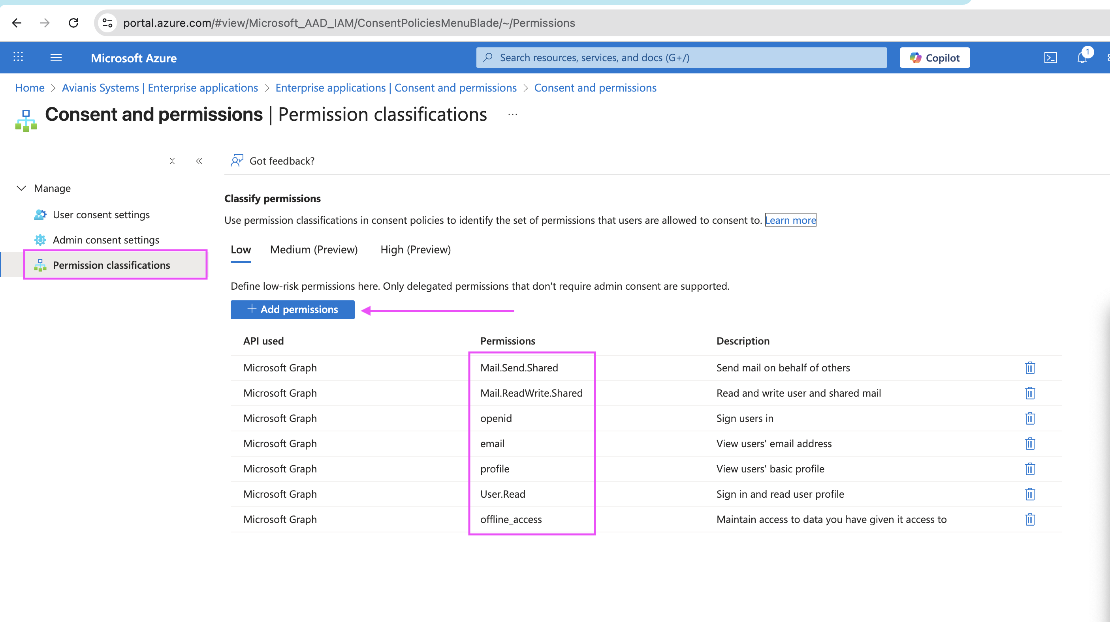This screenshot has width=1110, height=622.
Task: Open the Azure apps grid launcher
Action: pos(18,57)
